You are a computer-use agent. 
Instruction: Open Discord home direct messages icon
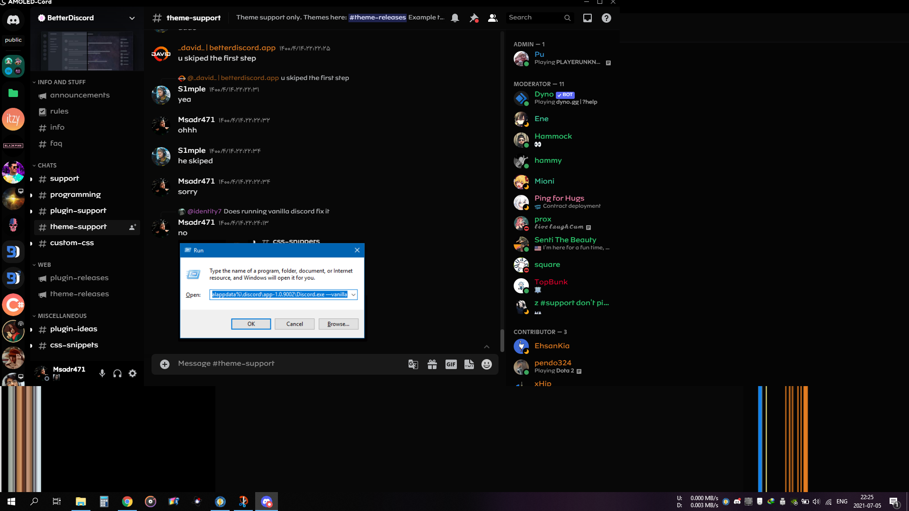coord(13,20)
